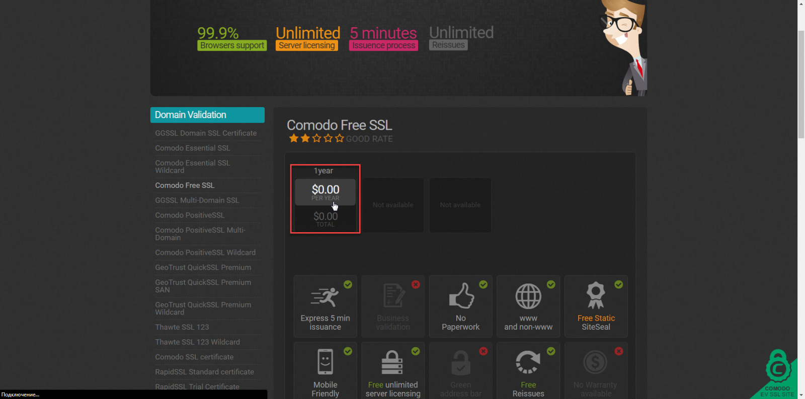
Task: Click the gray Reissues badge
Action: click(448, 45)
